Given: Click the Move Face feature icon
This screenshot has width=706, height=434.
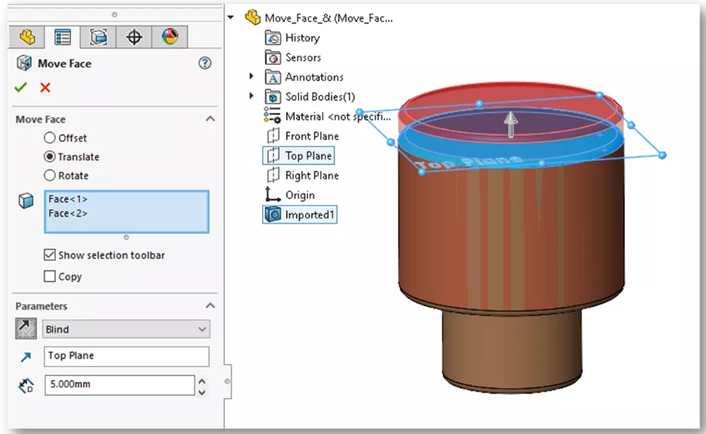Looking at the screenshot, I should (x=24, y=63).
